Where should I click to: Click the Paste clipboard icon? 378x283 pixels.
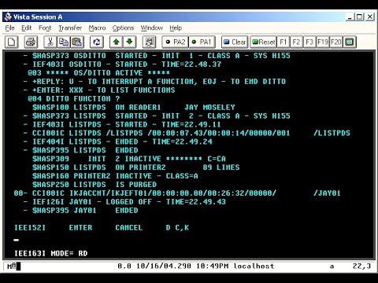point(77,42)
